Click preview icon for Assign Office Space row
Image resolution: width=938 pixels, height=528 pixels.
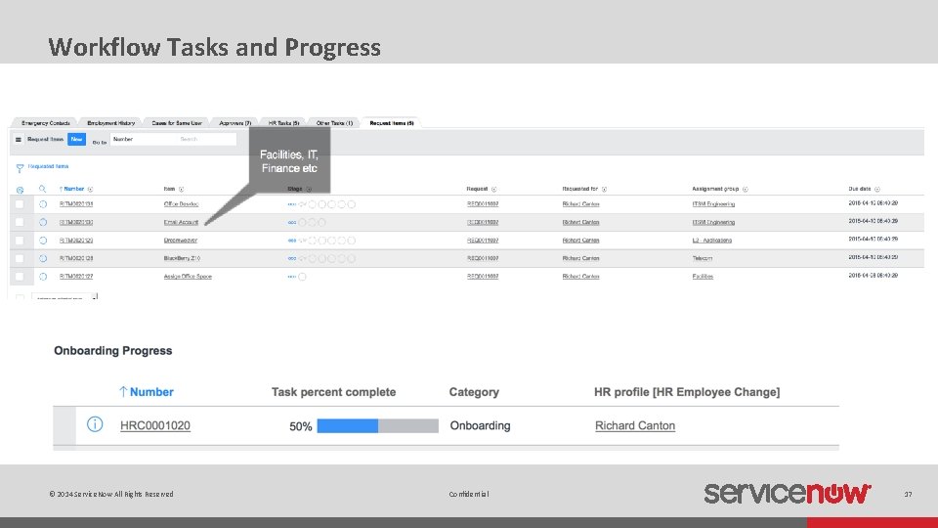point(42,277)
